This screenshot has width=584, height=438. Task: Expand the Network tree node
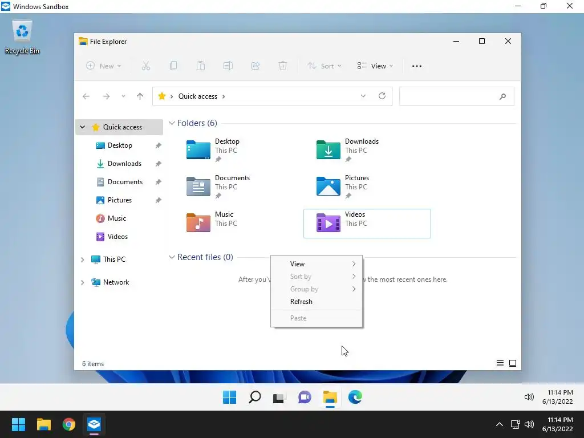click(83, 283)
